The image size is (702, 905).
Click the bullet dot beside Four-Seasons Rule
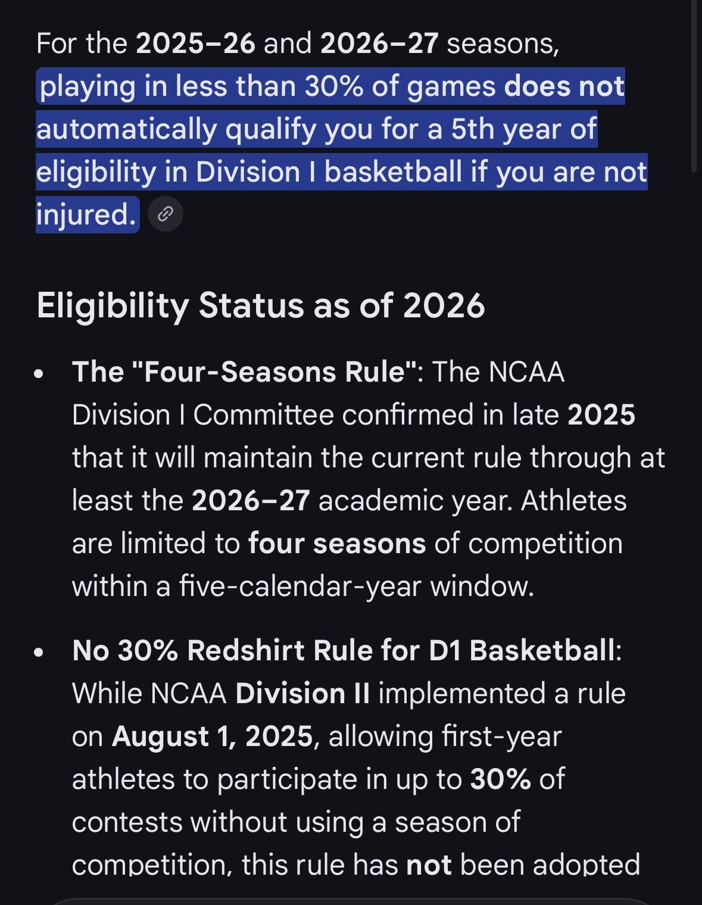pyautogui.click(x=39, y=375)
